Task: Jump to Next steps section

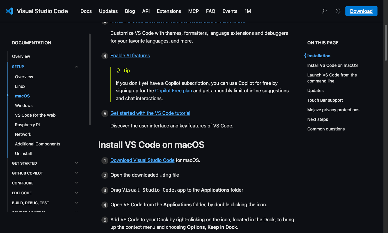Action: 317,119
